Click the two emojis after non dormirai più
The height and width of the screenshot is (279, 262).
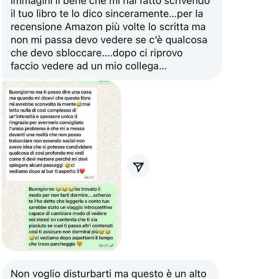coord(105,232)
